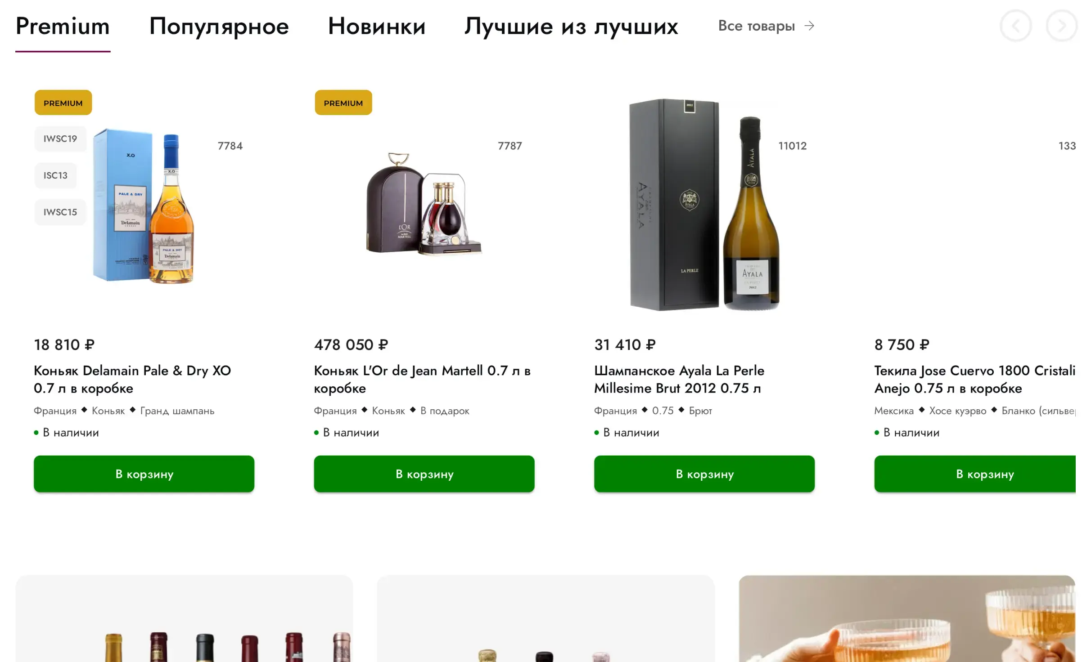
Task: Click the previous carousel arrow
Action: click(x=1016, y=26)
